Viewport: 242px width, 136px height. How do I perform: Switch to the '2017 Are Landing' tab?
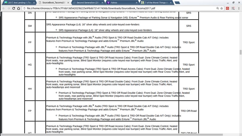[x=19, y=3]
